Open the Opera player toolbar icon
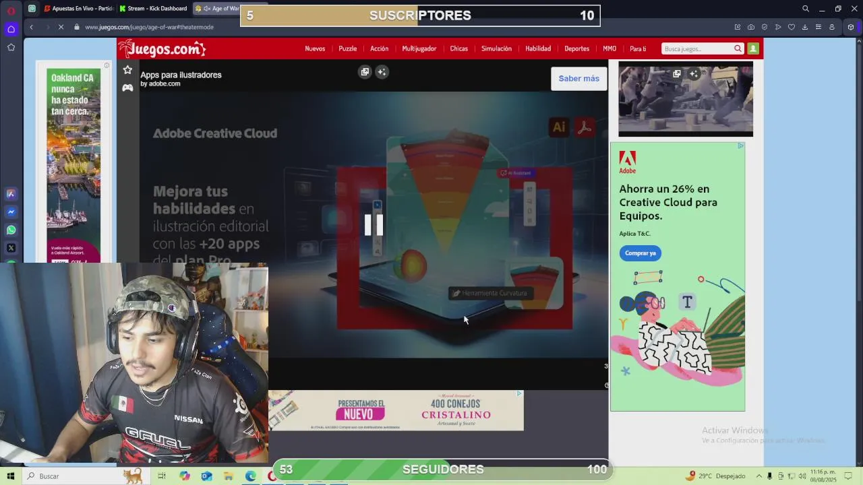Screen dimensions: 863x485 tap(777, 27)
